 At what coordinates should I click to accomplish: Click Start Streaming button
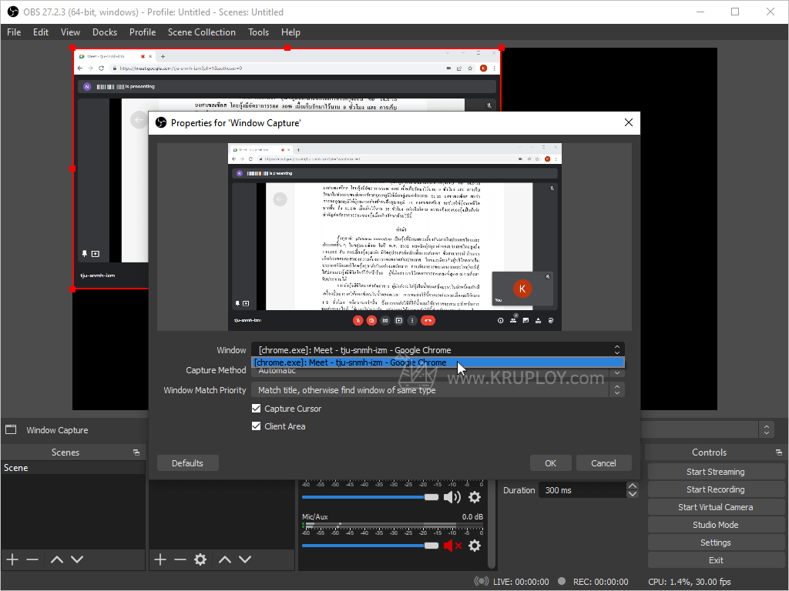click(716, 472)
